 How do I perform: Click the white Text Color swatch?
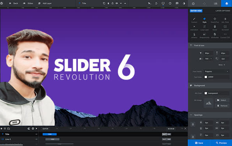coord(206,77)
